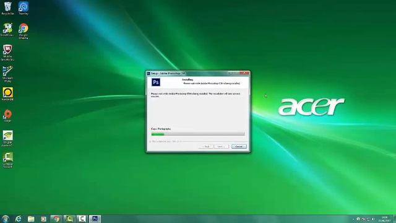
Task: Open Google Chrome desktop shortcut
Action: 24,32
